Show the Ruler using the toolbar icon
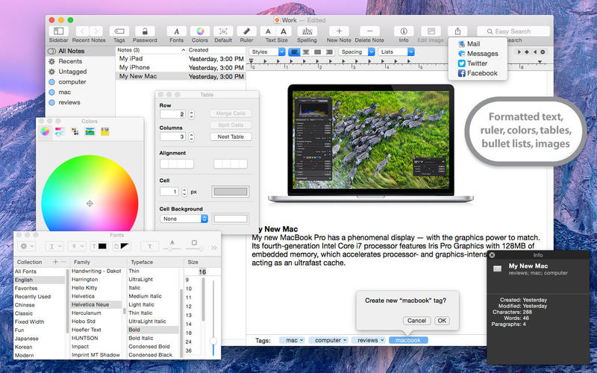 click(246, 31)
